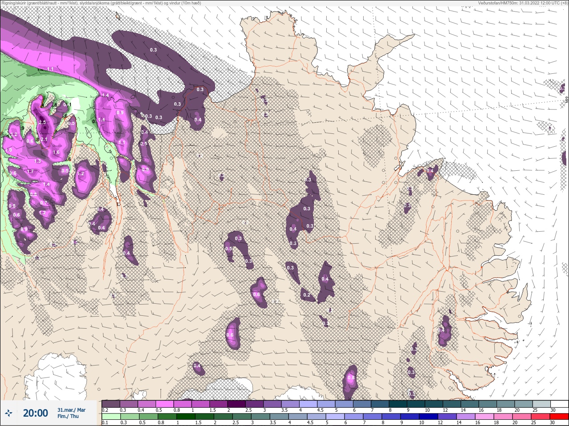Image resolution: width=569 pixels, height=426 pixels.
Task: Click the 0.2 precipitation value in the map center
Action: pos(306,295)
